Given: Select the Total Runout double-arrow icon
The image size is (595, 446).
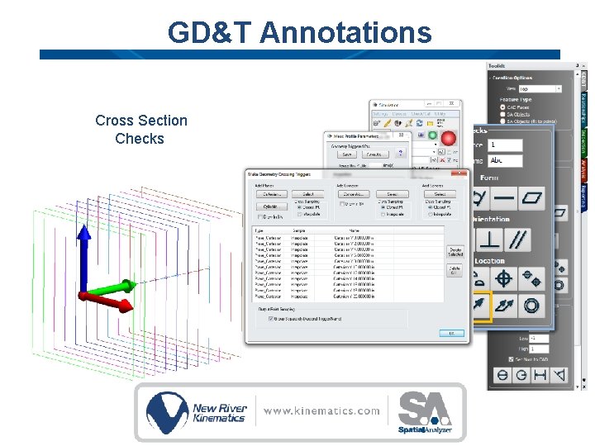Looking at the screenshot, I should point(504,306).
